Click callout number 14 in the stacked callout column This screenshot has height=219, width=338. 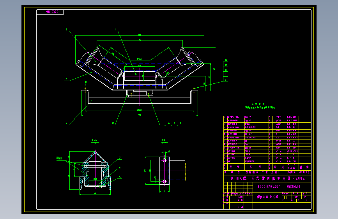(x=226, y=60)
